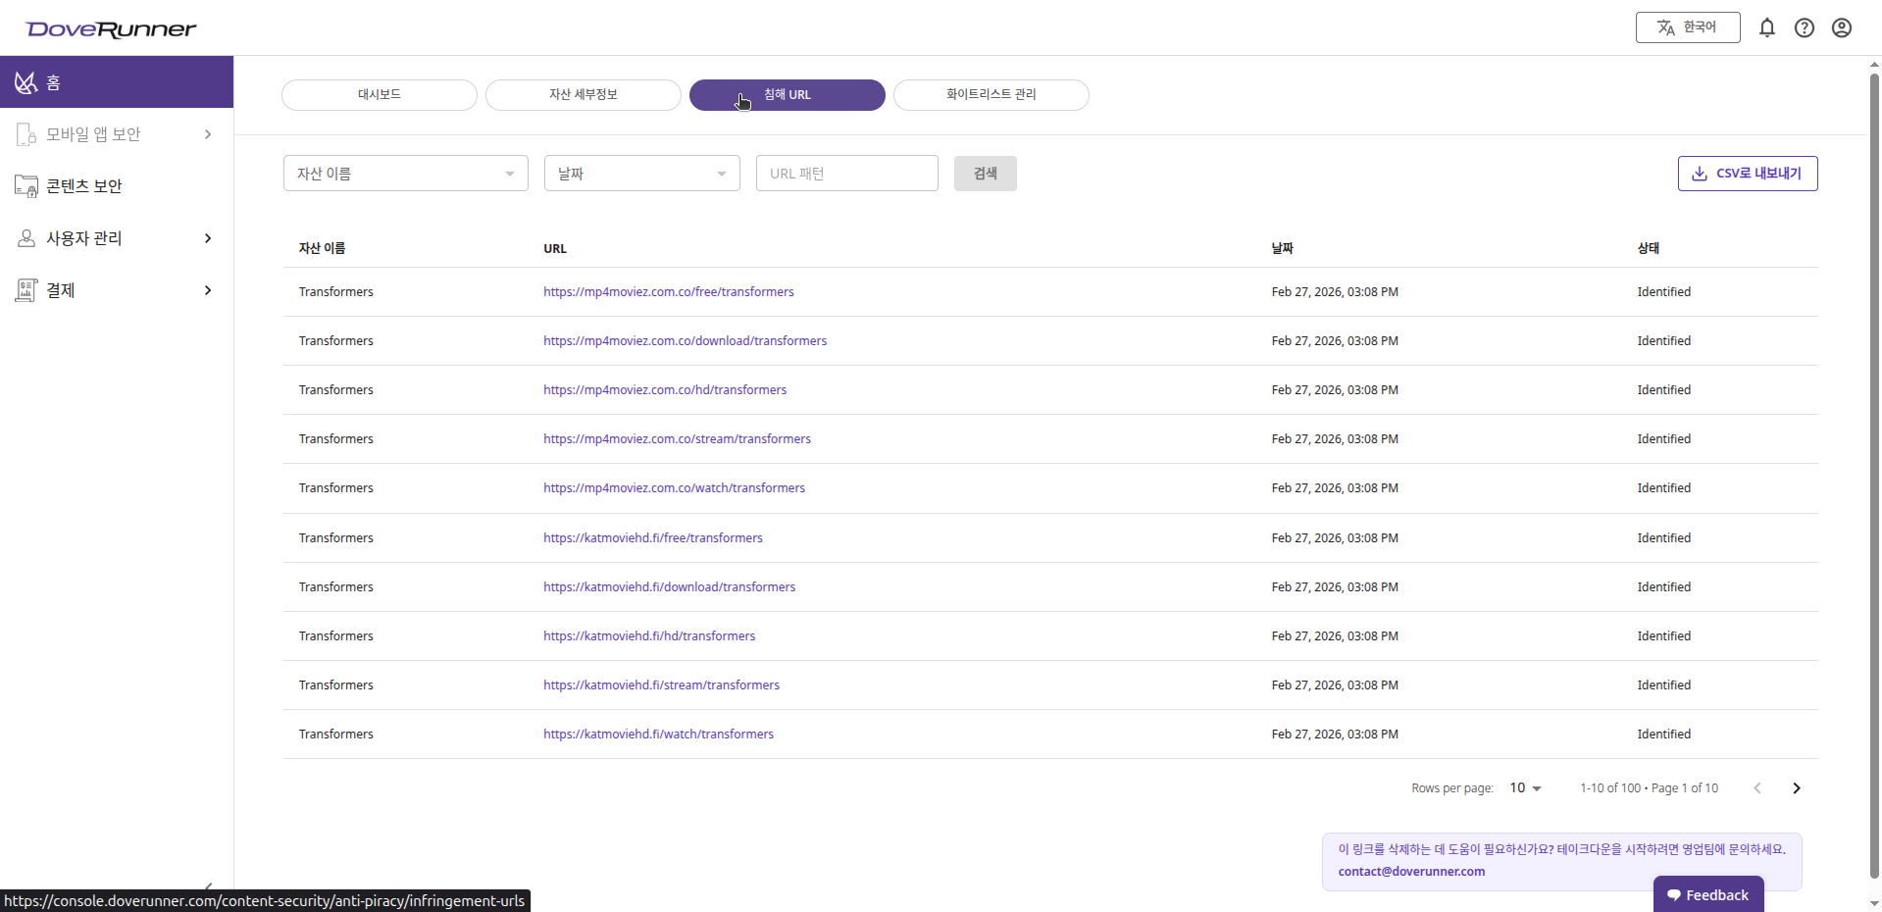Switch to the 화이트리스트 관리 tab
Viewport: 1882px width, 912px height.
[x=991, y=95]
